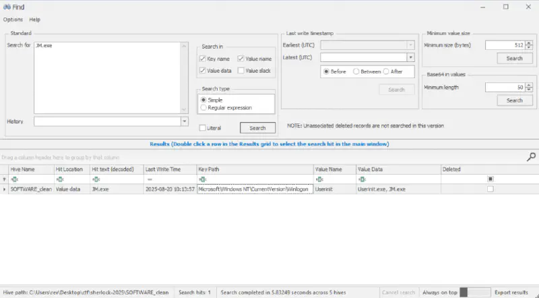Image resolution: width=539 pixels, height=298 pixels.
Task: Click the filter icon under Hit Location column
Action: [x=59, y=179]
